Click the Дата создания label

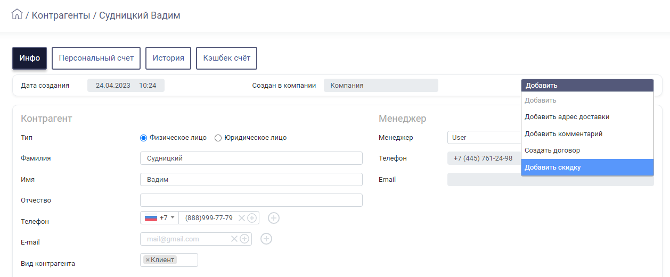click(45, 86)
